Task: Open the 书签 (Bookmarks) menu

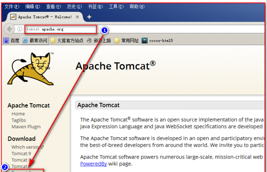Action: pyautogui.click(x=95, y=7)
